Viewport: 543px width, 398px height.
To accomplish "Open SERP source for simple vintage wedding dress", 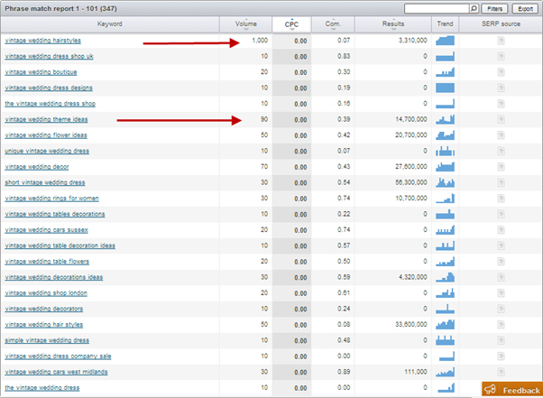I will click(501, 340).
